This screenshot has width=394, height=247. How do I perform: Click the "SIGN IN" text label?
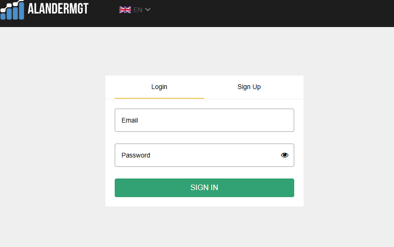(204, 188)
